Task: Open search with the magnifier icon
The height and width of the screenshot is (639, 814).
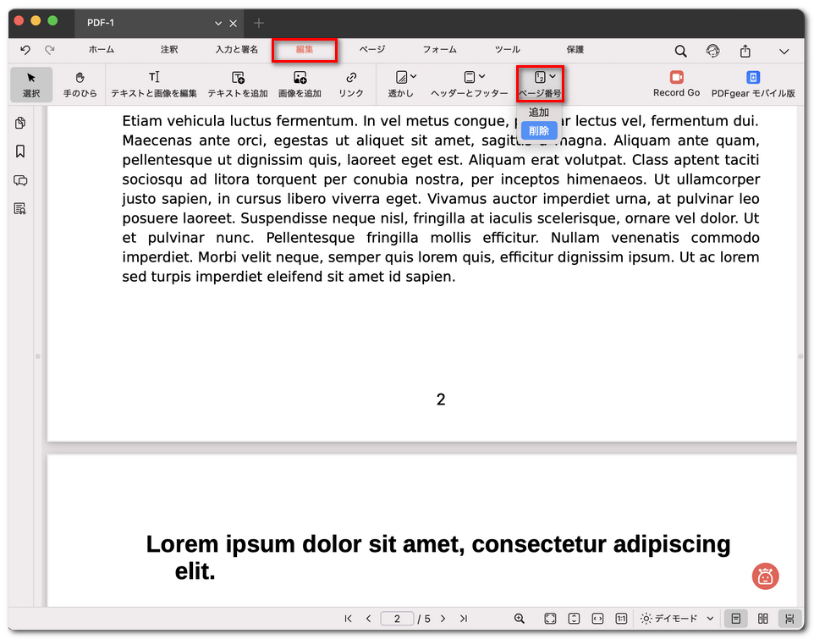Action: click(x=680, y=51)
